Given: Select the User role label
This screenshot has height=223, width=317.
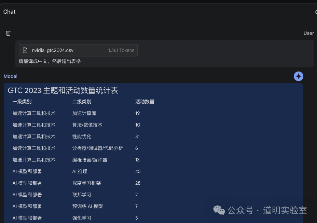Looking at the screenshot, I should point(308,33).
